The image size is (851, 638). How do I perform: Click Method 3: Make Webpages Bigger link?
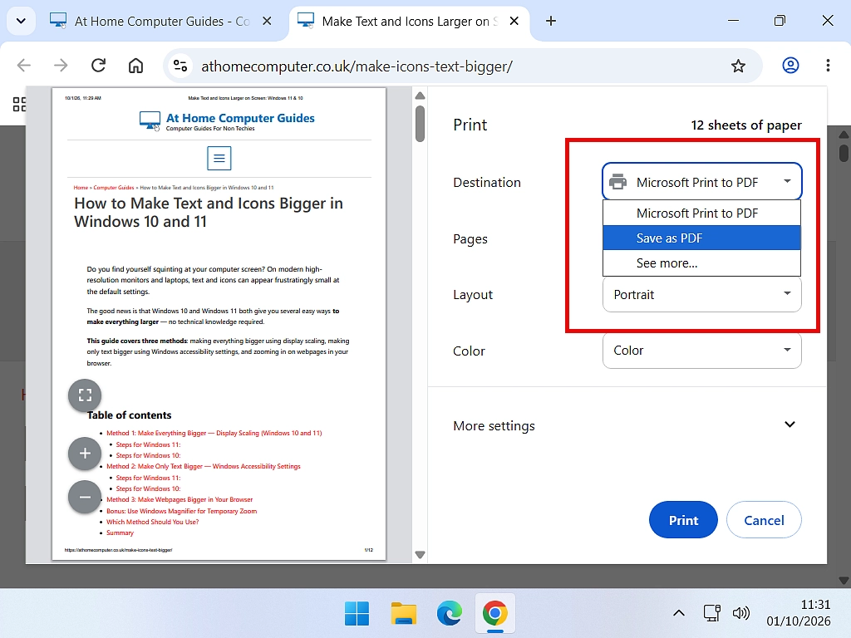180,499
